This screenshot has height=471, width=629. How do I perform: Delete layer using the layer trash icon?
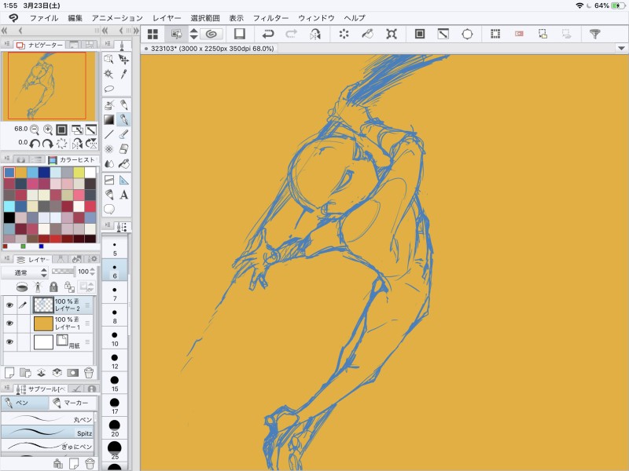pos(89,372)
